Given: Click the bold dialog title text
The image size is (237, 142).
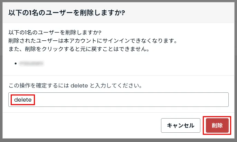Looking at the screenshot, I should 66,13.
